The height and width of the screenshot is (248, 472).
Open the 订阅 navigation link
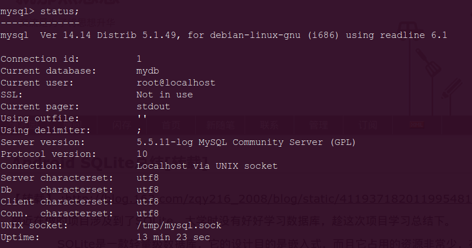pyautogui.click(x=367, y=125)
